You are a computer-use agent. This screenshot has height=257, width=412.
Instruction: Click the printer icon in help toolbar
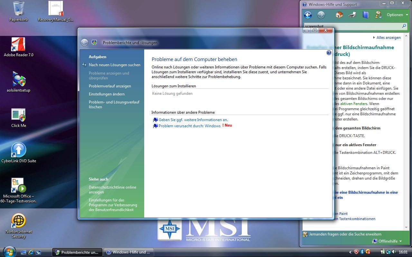click(352, 15)
